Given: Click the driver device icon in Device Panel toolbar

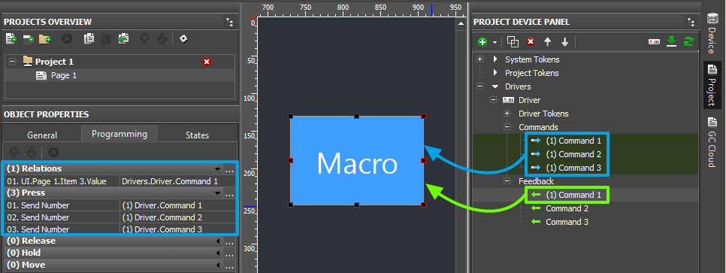Looking at the screenshot, I should point(654,42).
